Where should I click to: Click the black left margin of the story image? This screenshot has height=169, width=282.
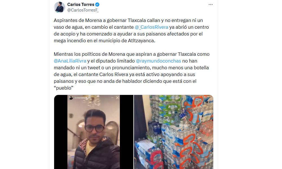(x=61, y=132)
